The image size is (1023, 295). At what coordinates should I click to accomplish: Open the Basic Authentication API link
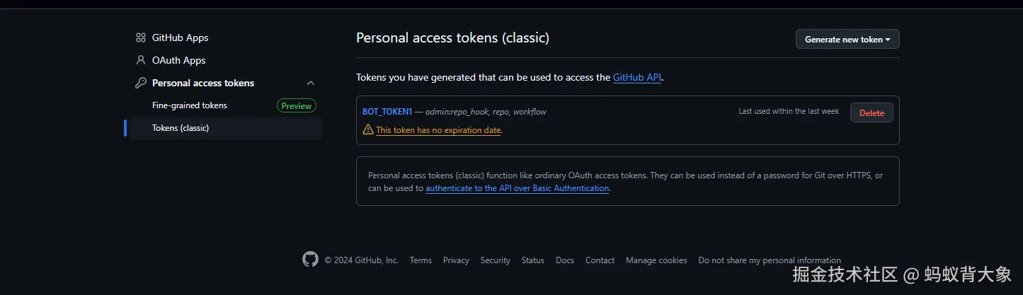click(517, 188)
